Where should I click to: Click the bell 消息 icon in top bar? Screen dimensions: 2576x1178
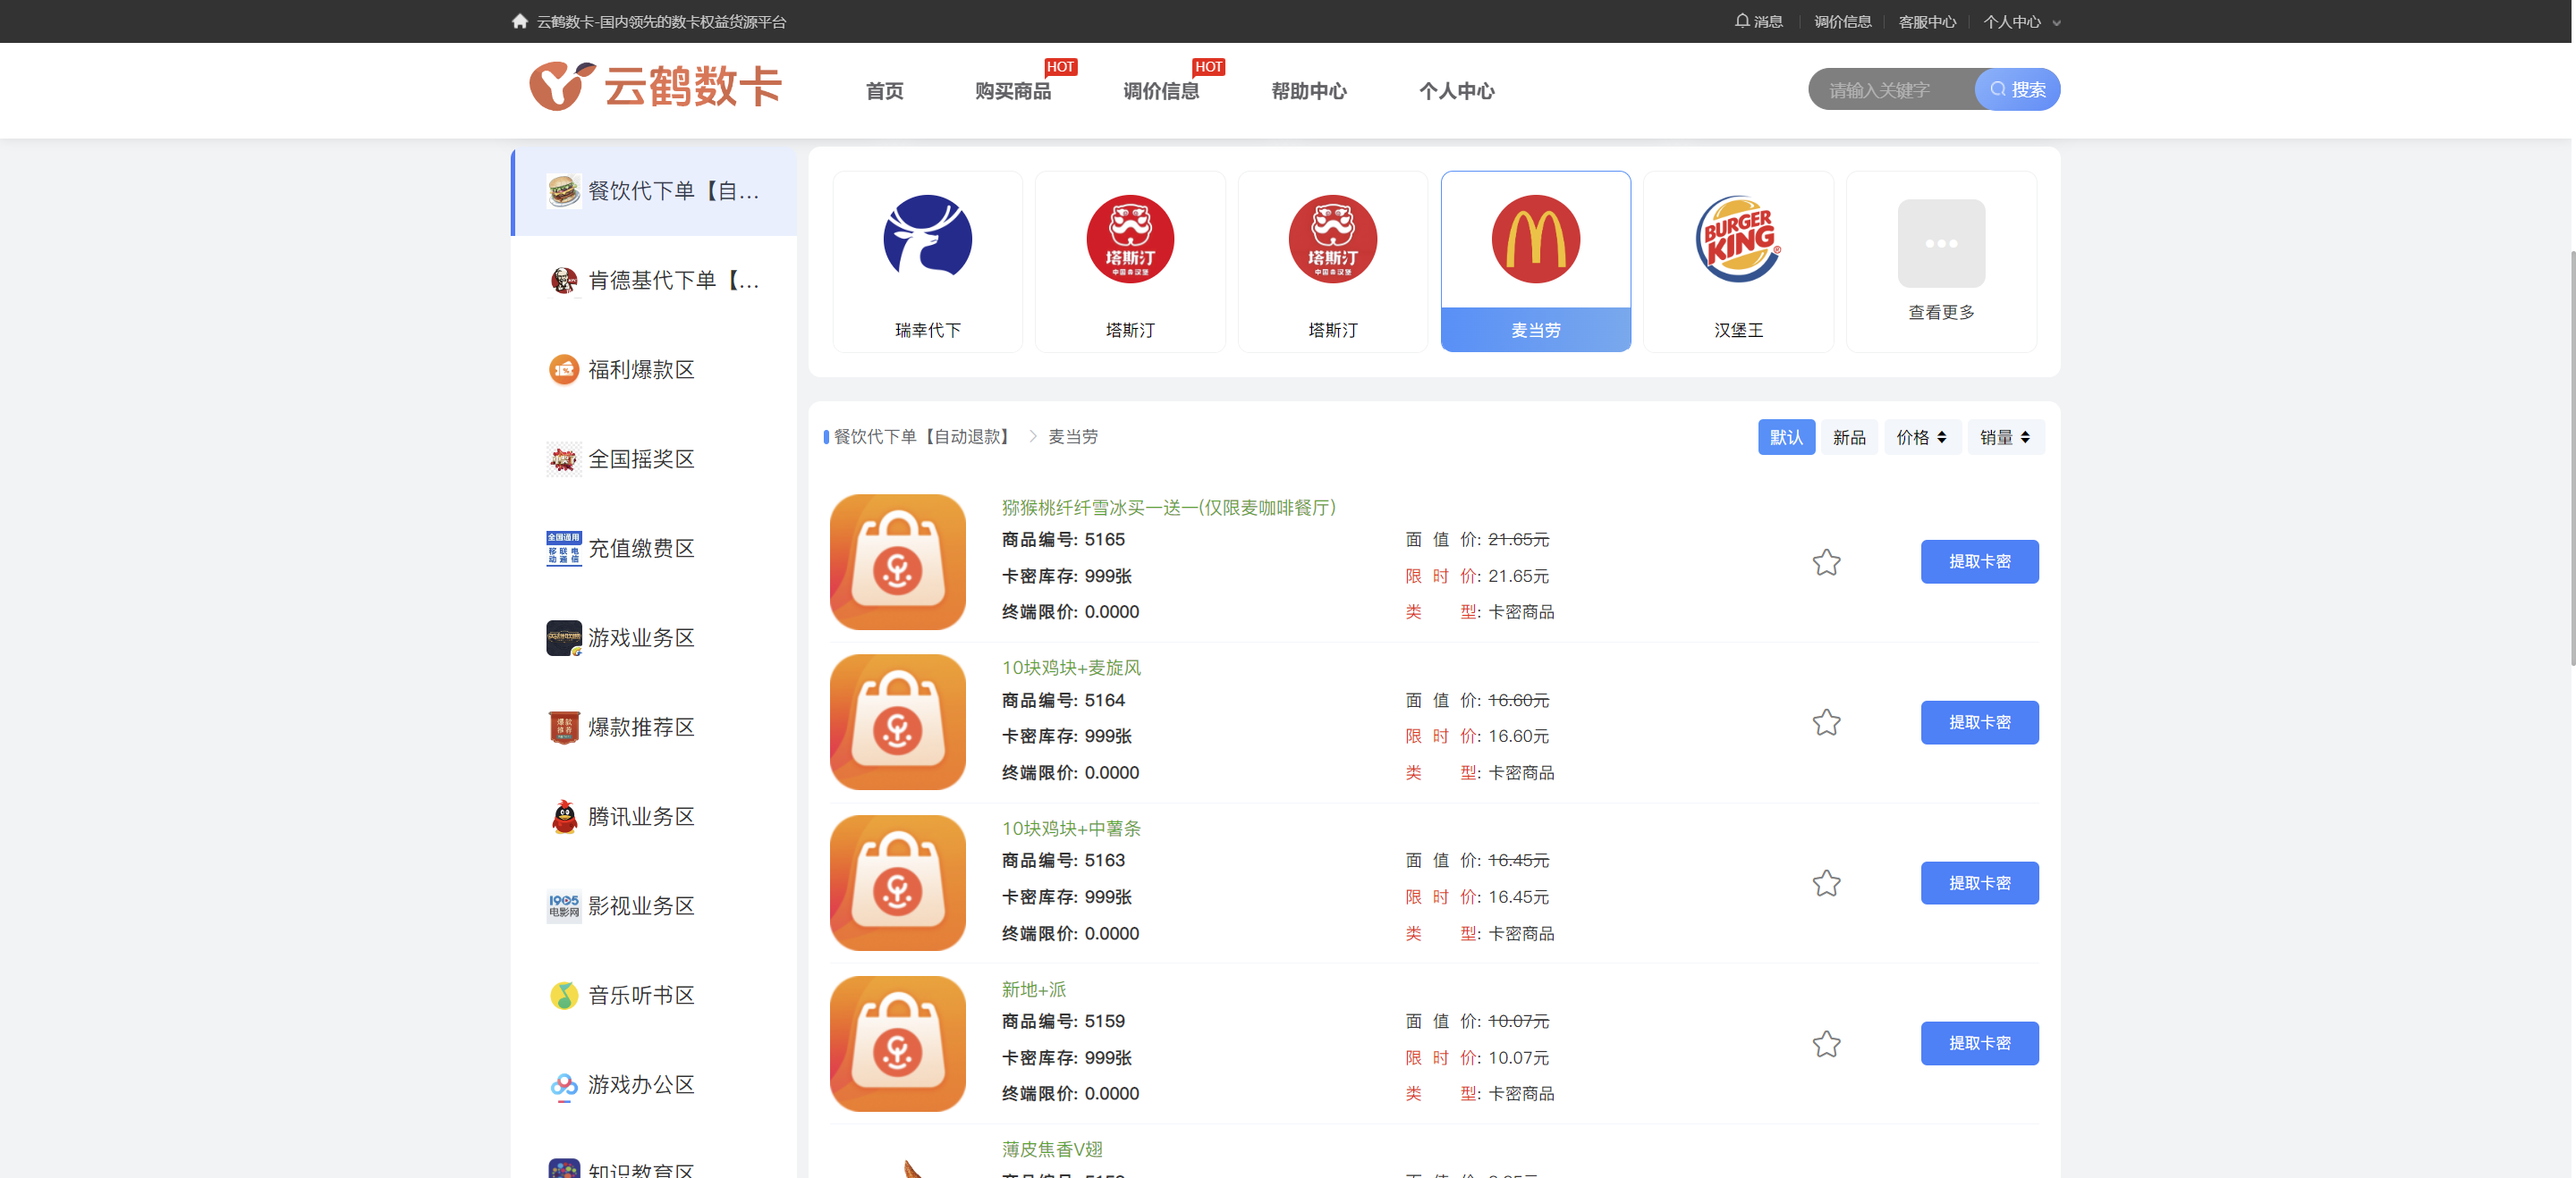pyautogui.click(x=1742, y=21)
